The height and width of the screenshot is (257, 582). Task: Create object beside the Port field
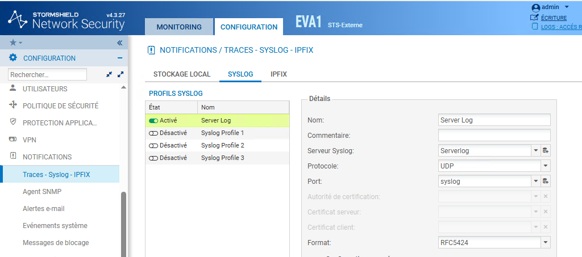pos(546,181)
